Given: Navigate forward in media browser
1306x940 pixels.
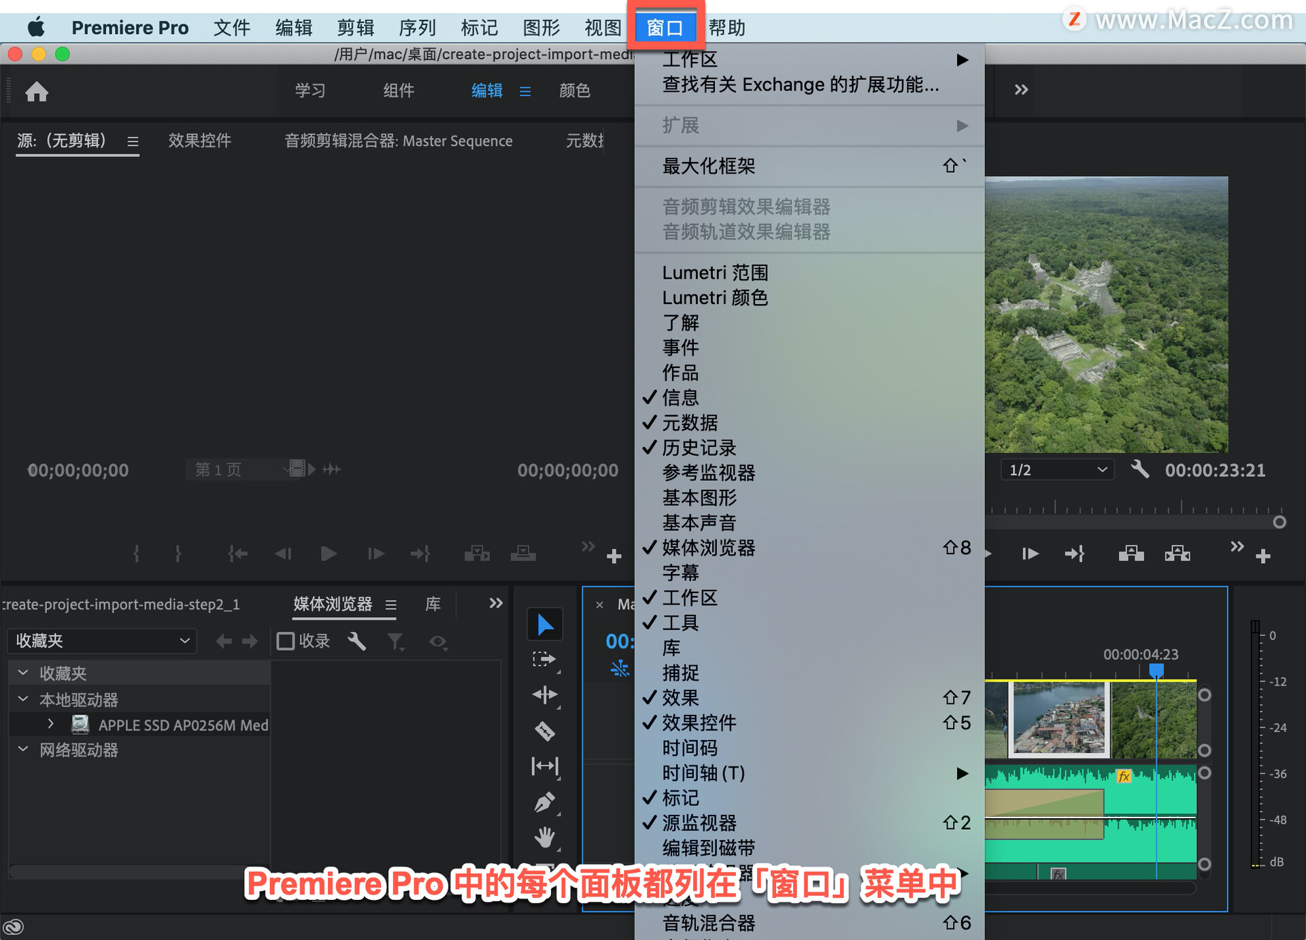Looking at the screenshot, I should [x=250, y=641].
